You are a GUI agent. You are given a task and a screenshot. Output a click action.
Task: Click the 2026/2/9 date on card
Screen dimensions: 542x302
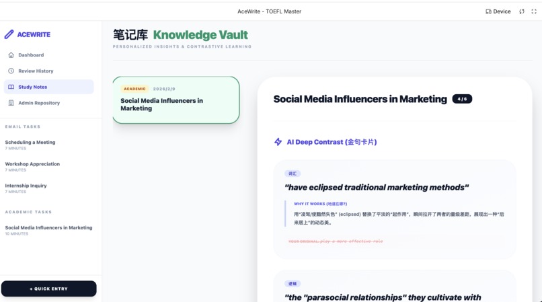[164, 89]
